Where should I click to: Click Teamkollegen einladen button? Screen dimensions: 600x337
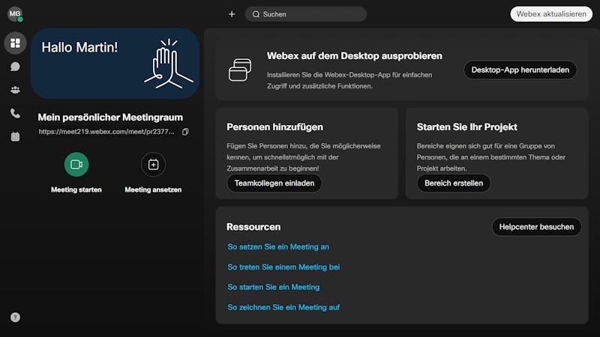[274, 183]
